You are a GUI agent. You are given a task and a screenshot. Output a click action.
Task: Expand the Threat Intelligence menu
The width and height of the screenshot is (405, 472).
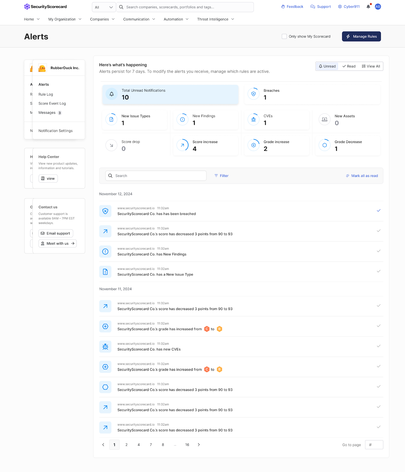215,19
